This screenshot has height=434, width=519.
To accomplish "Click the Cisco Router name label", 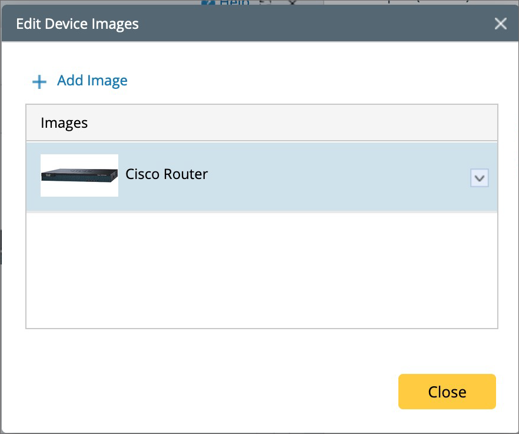I will click(167, 174).
